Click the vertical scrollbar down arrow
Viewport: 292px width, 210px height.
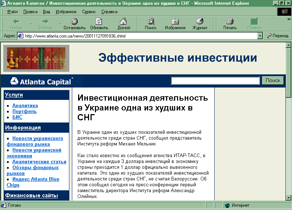click(288, 198)
